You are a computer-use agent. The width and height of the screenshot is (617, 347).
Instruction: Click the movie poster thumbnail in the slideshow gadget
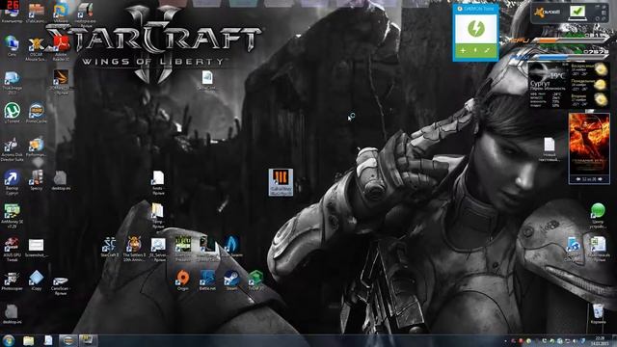[x=589, y=144]
